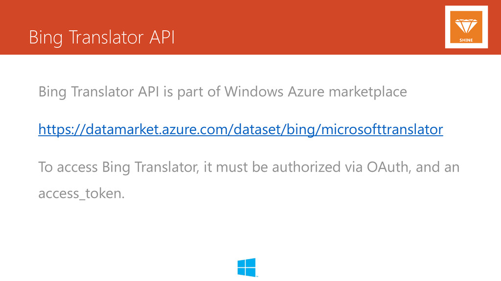Image resolution: width=501 pixels, height=281 pixels.
Task: Click the word Translator in first paragraph
Action: coord(102,92)
